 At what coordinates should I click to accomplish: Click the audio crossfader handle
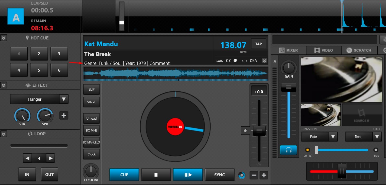click(342, 171)
